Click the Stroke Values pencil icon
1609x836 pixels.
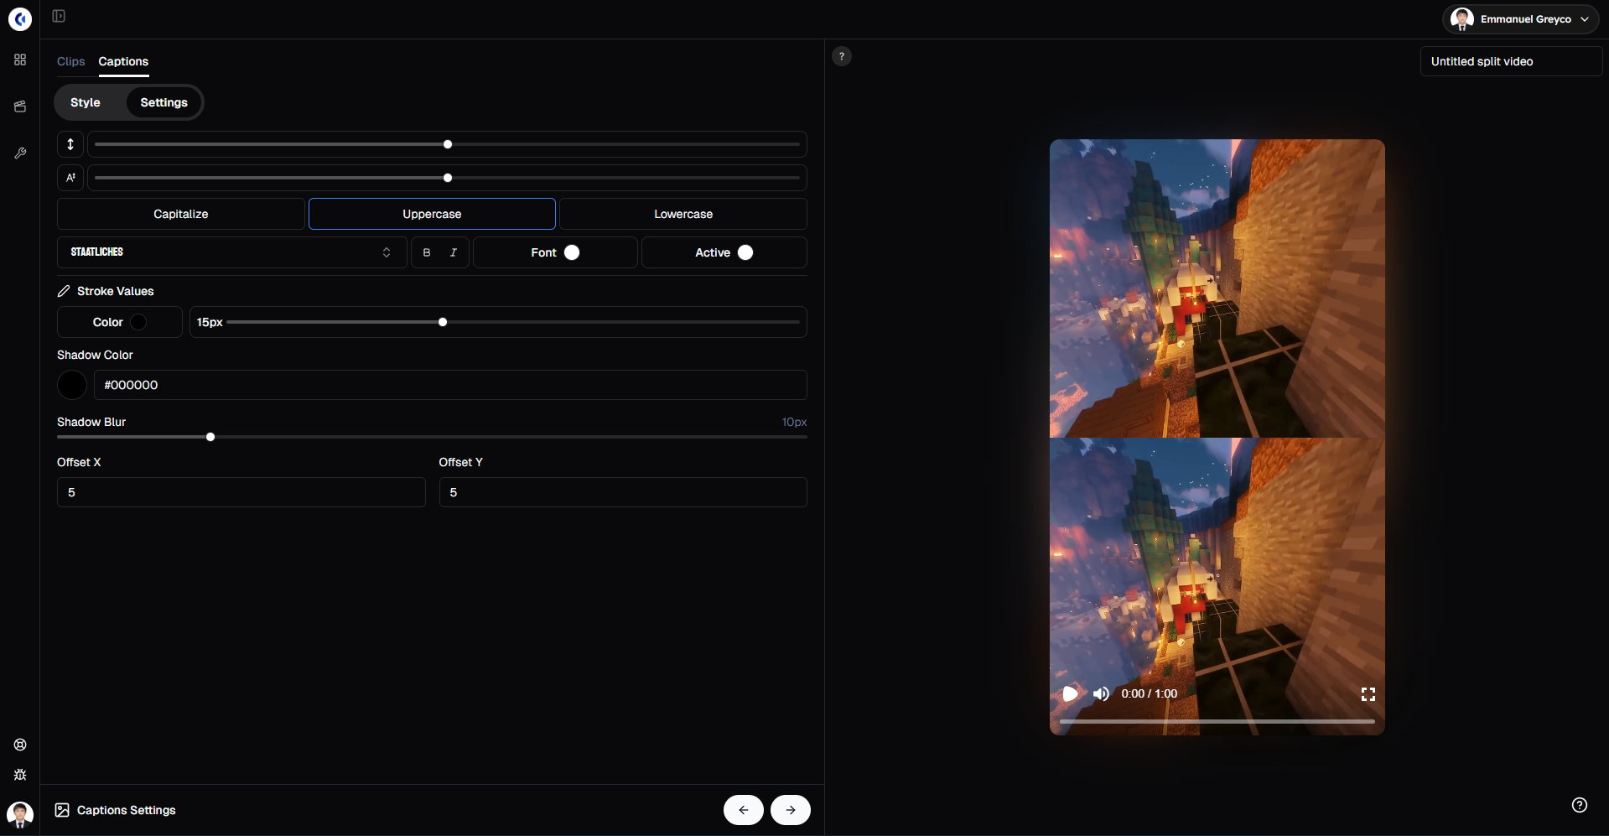click(64, 291)
